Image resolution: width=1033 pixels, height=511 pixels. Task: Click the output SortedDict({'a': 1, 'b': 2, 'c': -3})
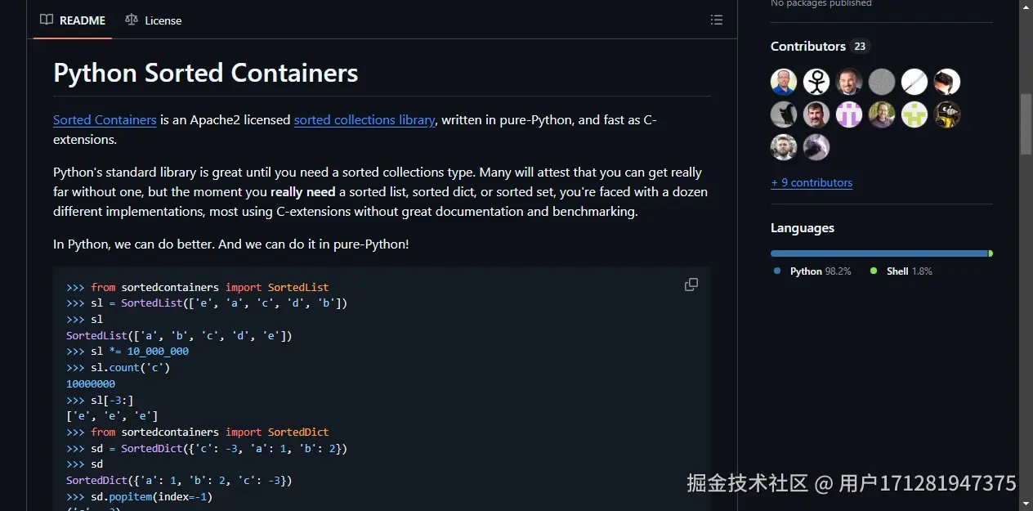point(179,480)
